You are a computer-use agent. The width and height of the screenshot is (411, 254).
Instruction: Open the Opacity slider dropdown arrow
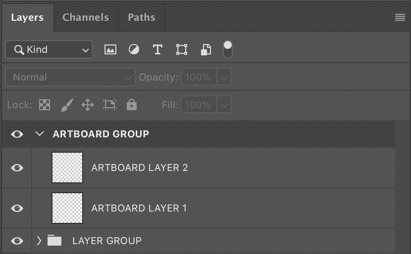point(224,77)
